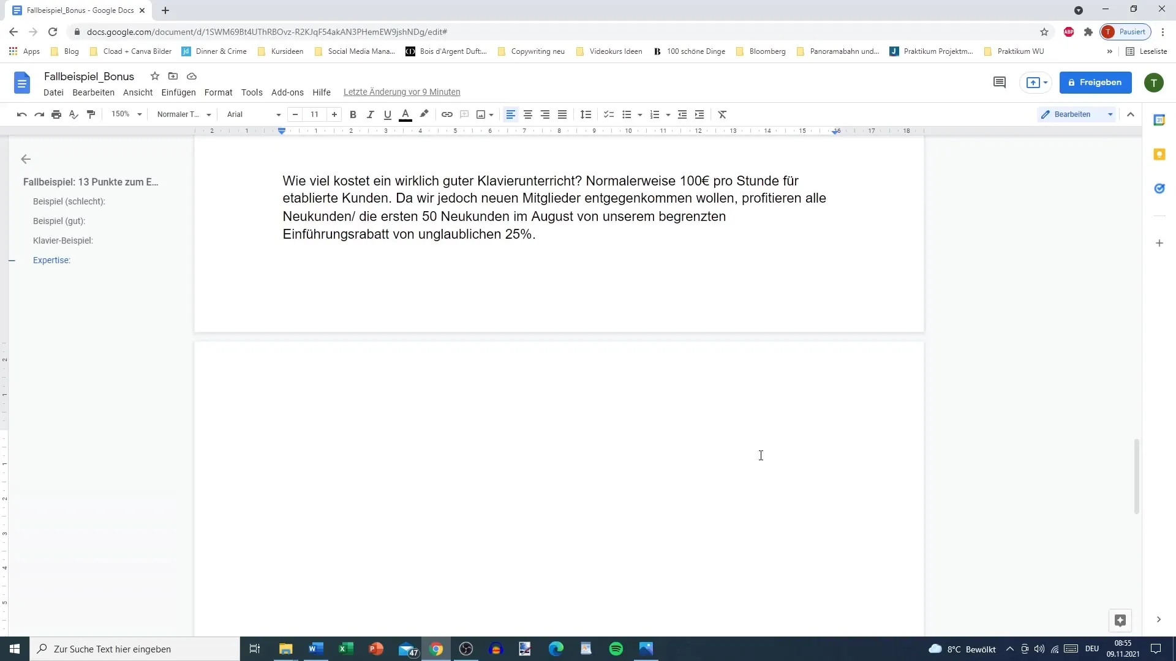Open the Google Keep side panel
The image size is (1176, 661).
click(1159, 154)
